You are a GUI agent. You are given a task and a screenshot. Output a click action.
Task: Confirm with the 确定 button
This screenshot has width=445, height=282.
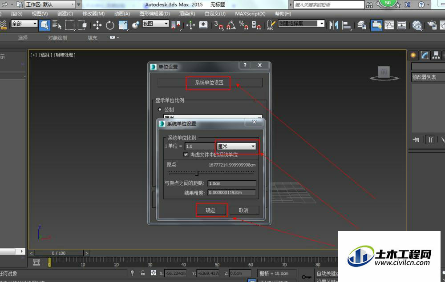[x=210, y=210]
